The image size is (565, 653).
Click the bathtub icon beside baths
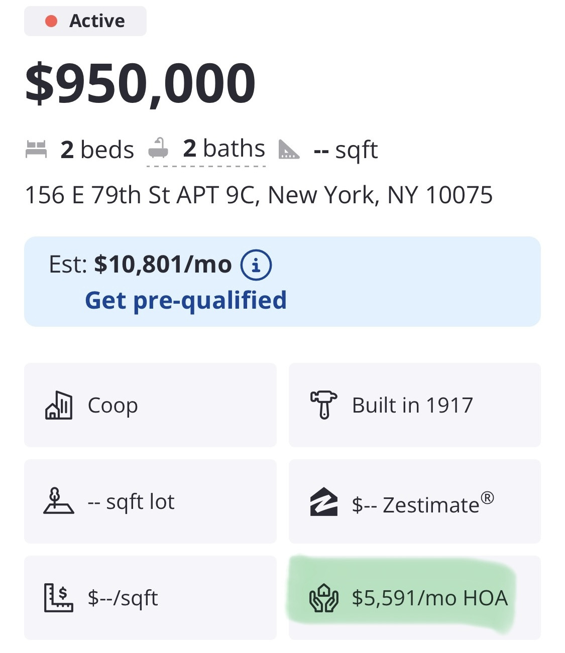[158, 149]
